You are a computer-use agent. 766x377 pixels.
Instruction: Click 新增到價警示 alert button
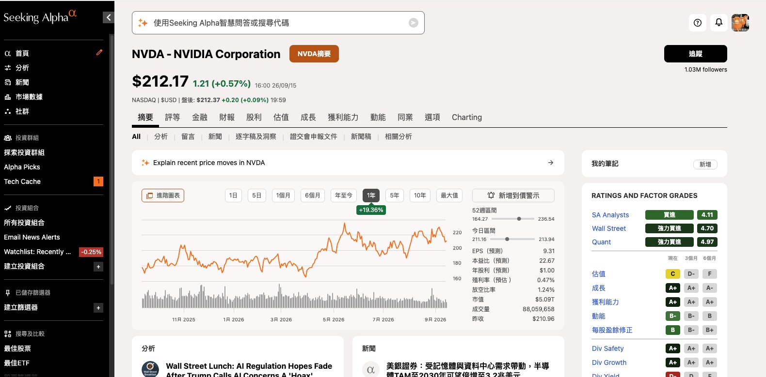point(513,196)
